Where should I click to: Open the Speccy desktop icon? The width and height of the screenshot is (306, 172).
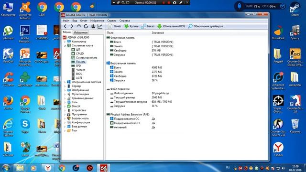pyautogui.click(x=295, y=32)
